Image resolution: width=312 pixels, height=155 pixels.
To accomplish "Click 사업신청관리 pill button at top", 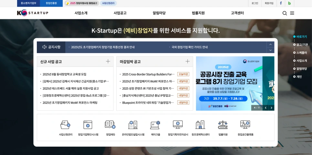I will coord(108,3).
